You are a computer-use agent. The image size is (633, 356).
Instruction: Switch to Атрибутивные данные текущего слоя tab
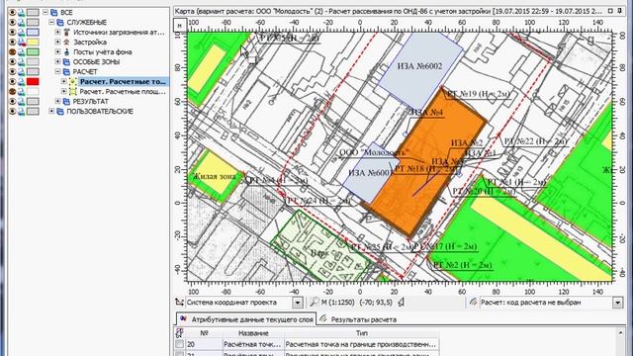246,319
